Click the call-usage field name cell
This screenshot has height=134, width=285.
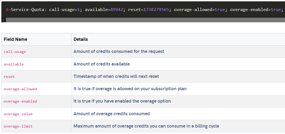pos(36,52)
